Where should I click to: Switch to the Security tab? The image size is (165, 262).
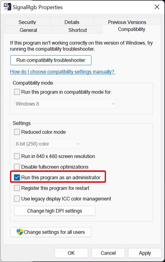point(27,22)
